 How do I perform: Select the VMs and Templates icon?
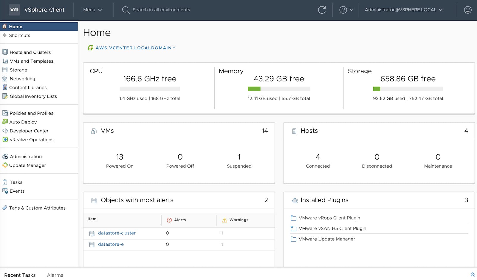click(6, 61)
